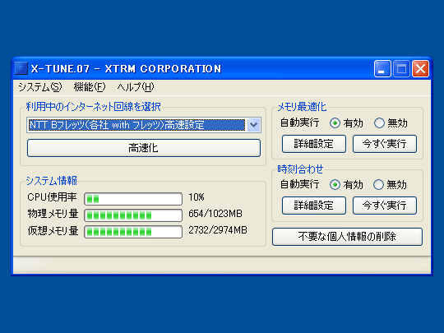The height and width of the screenshot is (333, 444).
Task: Select the NTT Bフレッツ combo box field
Action: [144, 125]
